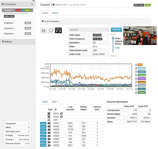Click the link icon beside ETH2
The height and width of the screenshot is (149, 158).
(x=61, y=117)
